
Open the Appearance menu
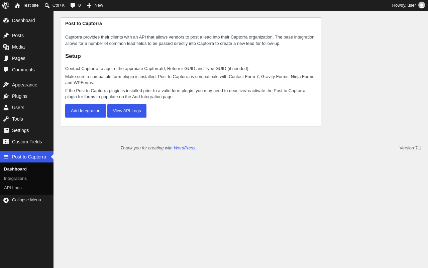pyautogui.click(x=27, y=85)
